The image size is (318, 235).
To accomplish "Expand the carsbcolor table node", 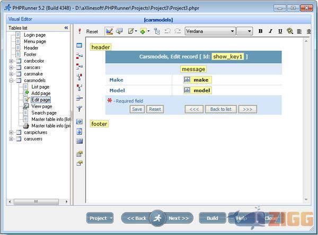I will pos(11,61).
